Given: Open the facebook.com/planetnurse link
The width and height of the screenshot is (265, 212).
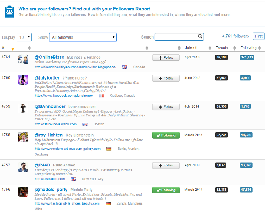Looking at the screenshot, I should pos(64,96).
